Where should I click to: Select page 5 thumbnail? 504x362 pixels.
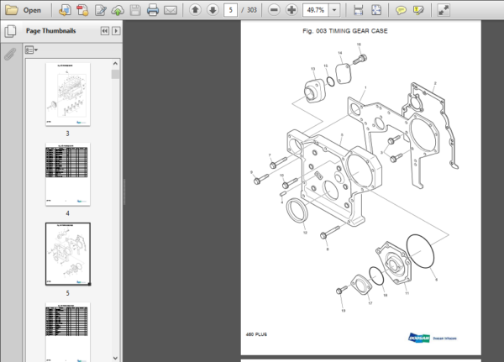click(68, 254)
